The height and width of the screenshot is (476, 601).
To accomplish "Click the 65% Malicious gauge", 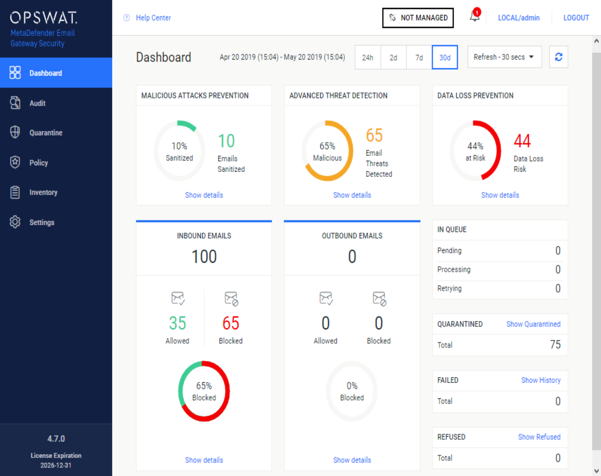I will tap(327, 151).
